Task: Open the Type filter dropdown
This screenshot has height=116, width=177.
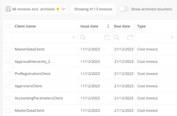Action: [x=172, y=37]
